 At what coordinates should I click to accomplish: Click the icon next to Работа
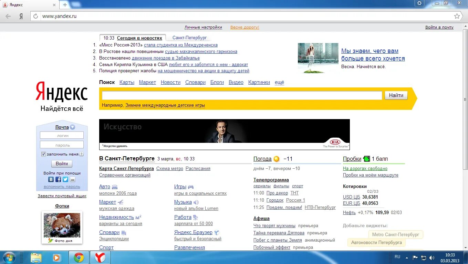[195, 217]
